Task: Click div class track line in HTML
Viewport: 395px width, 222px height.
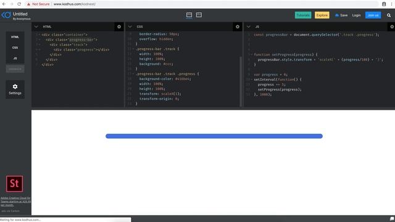Action: click(69, 45)
